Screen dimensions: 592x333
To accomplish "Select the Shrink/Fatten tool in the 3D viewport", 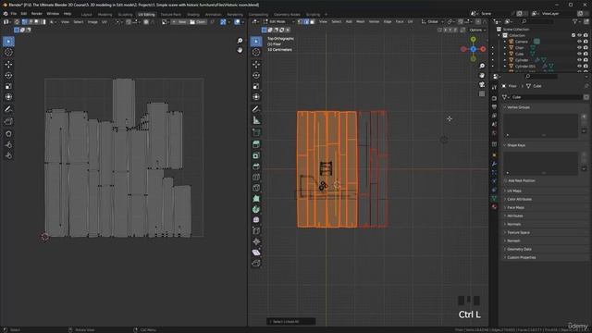I will click(256, 241).
